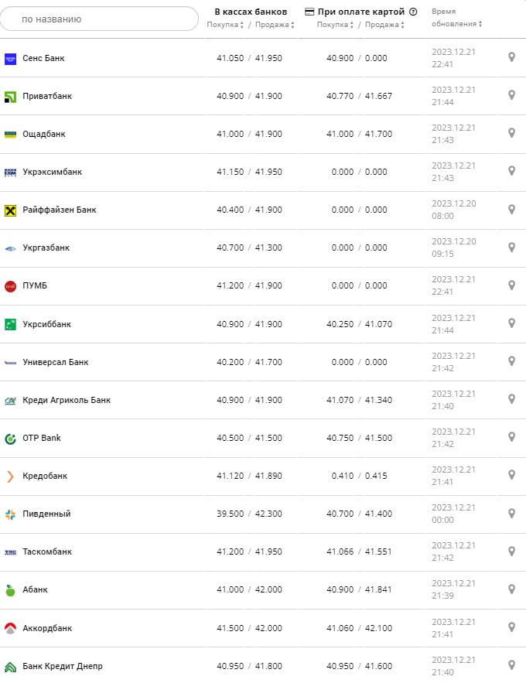The height and width of the screenshot is (683, 526).
Task: Click the Abank green apple logo
Action: tap(10, 590)
